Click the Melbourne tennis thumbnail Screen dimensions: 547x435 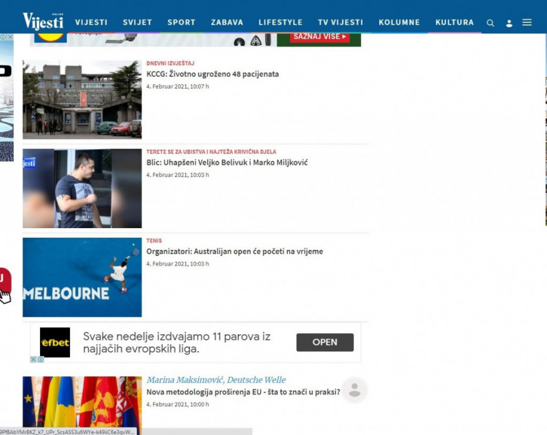click(x=82, y=277)
